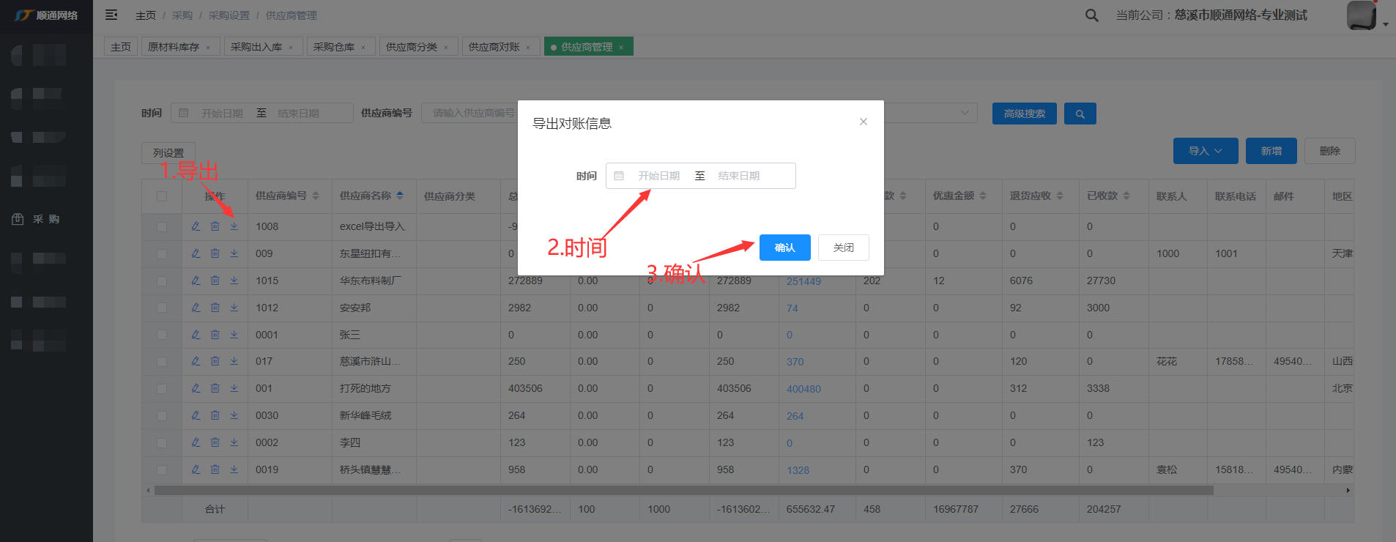Check the checkbox for supplier 1008 row
The height and width of the screenshot is (542, 1396).
tap(162, 227)
